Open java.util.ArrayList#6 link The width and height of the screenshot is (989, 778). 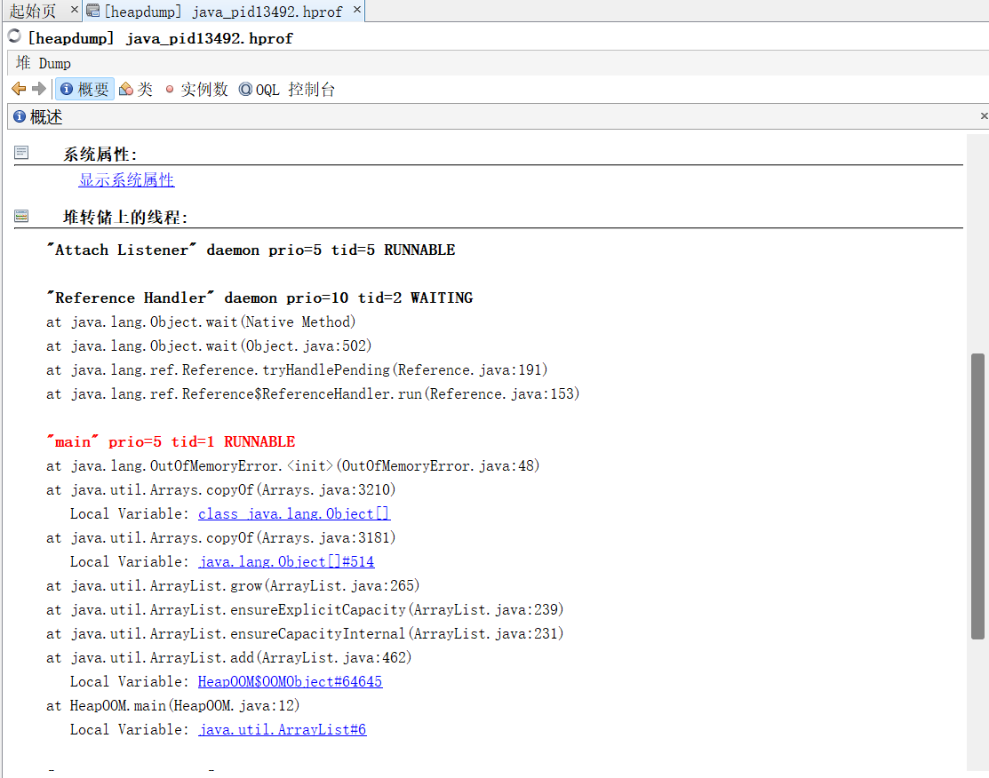tap(283, 729)
